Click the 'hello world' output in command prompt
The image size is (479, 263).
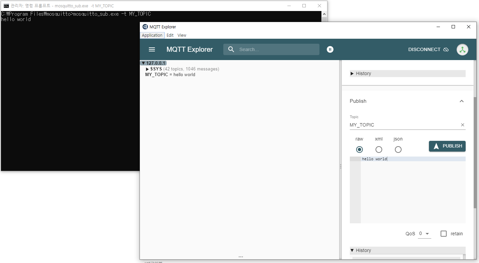click(x=16, y=19)
